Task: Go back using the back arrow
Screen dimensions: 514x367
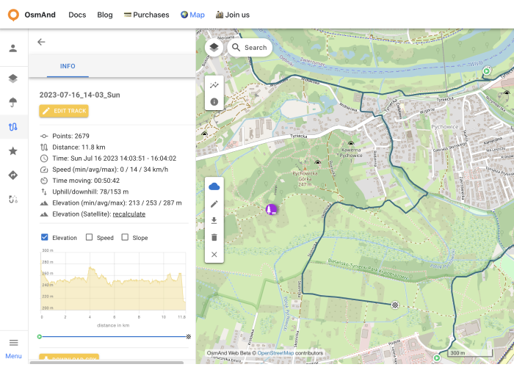Action: (41, 42)
